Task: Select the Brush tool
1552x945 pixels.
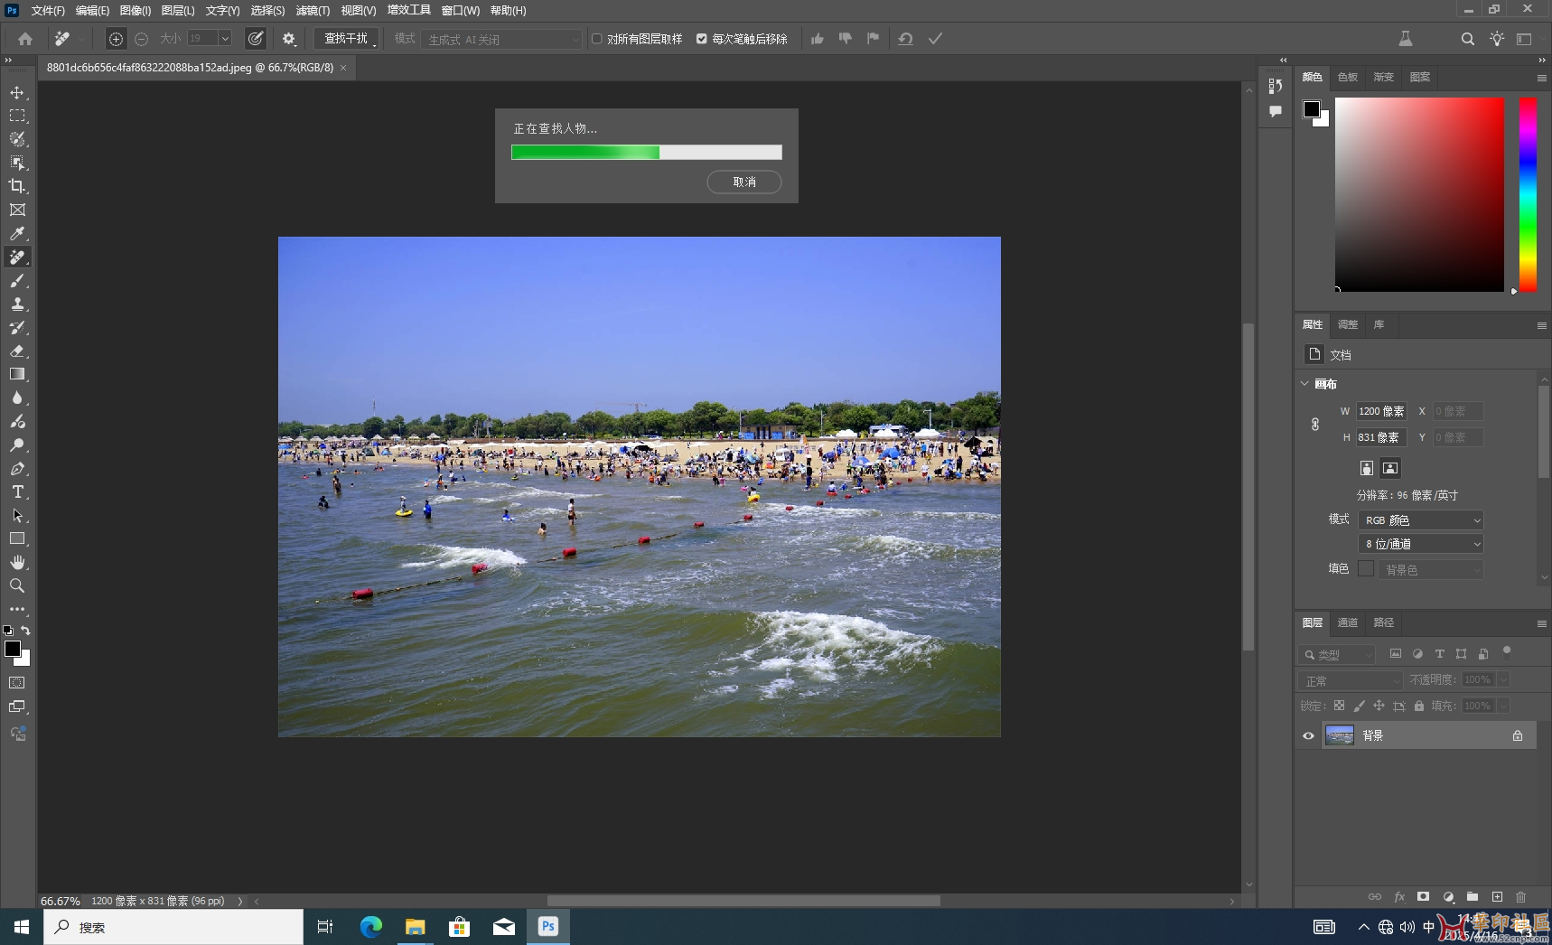Action: pyautogui.click(x=17, y=281)
